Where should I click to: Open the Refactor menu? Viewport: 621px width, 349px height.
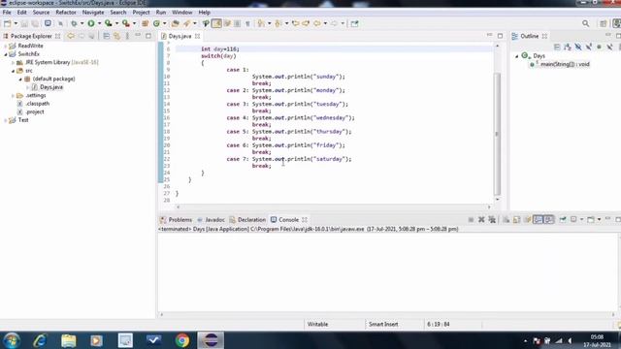66,13
